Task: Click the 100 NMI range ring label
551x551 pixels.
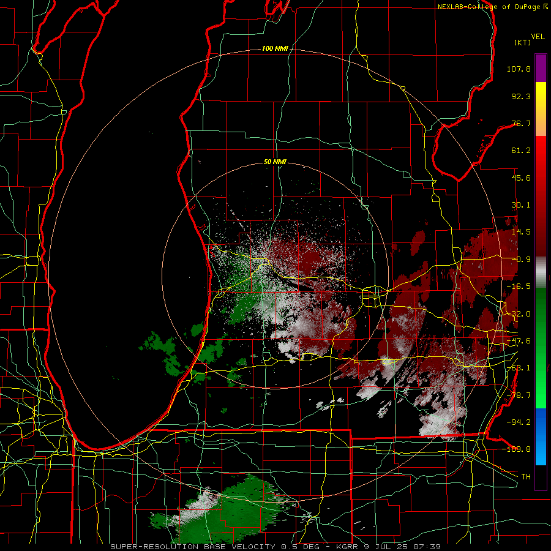Action: [x=274, y=48]
